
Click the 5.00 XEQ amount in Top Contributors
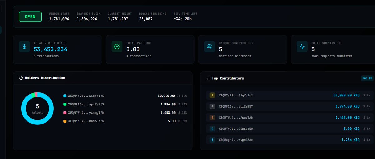tap(351, 129)
